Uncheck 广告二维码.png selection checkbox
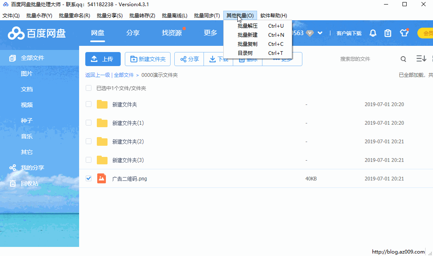The width and height of the screenshot is (433, 256). (89, 178)
